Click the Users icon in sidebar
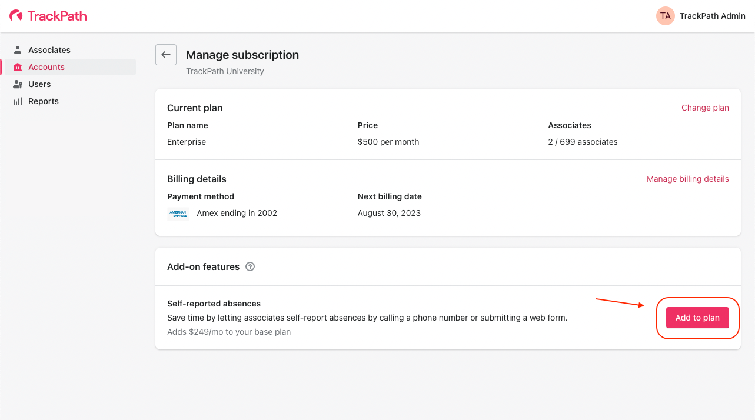This screenshot has height=420, width=755. click(18, 84)
